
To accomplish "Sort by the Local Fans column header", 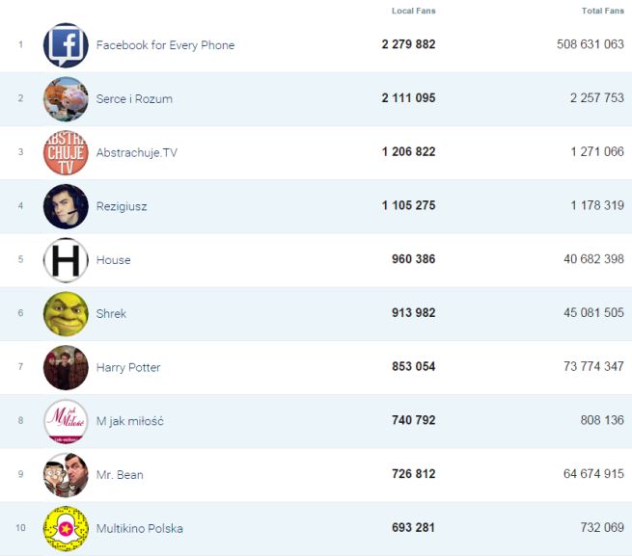I will [x=413, y=11].
